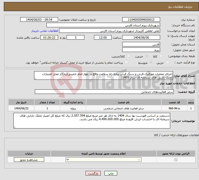
Task: Click the جزئیات column header
Action: coord(29,153)
